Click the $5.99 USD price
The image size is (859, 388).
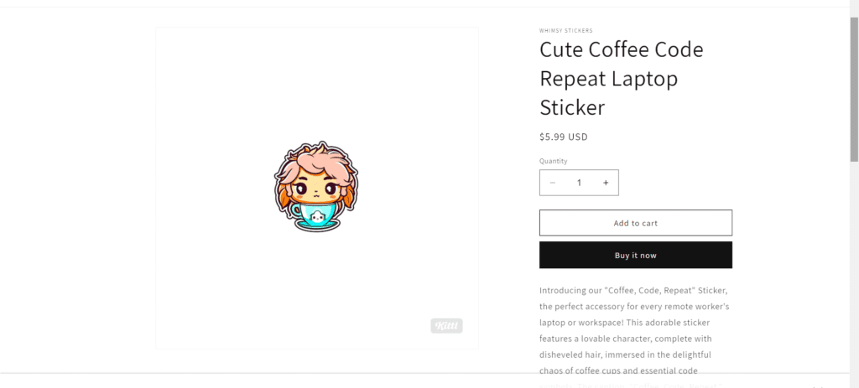coord(564,137)
